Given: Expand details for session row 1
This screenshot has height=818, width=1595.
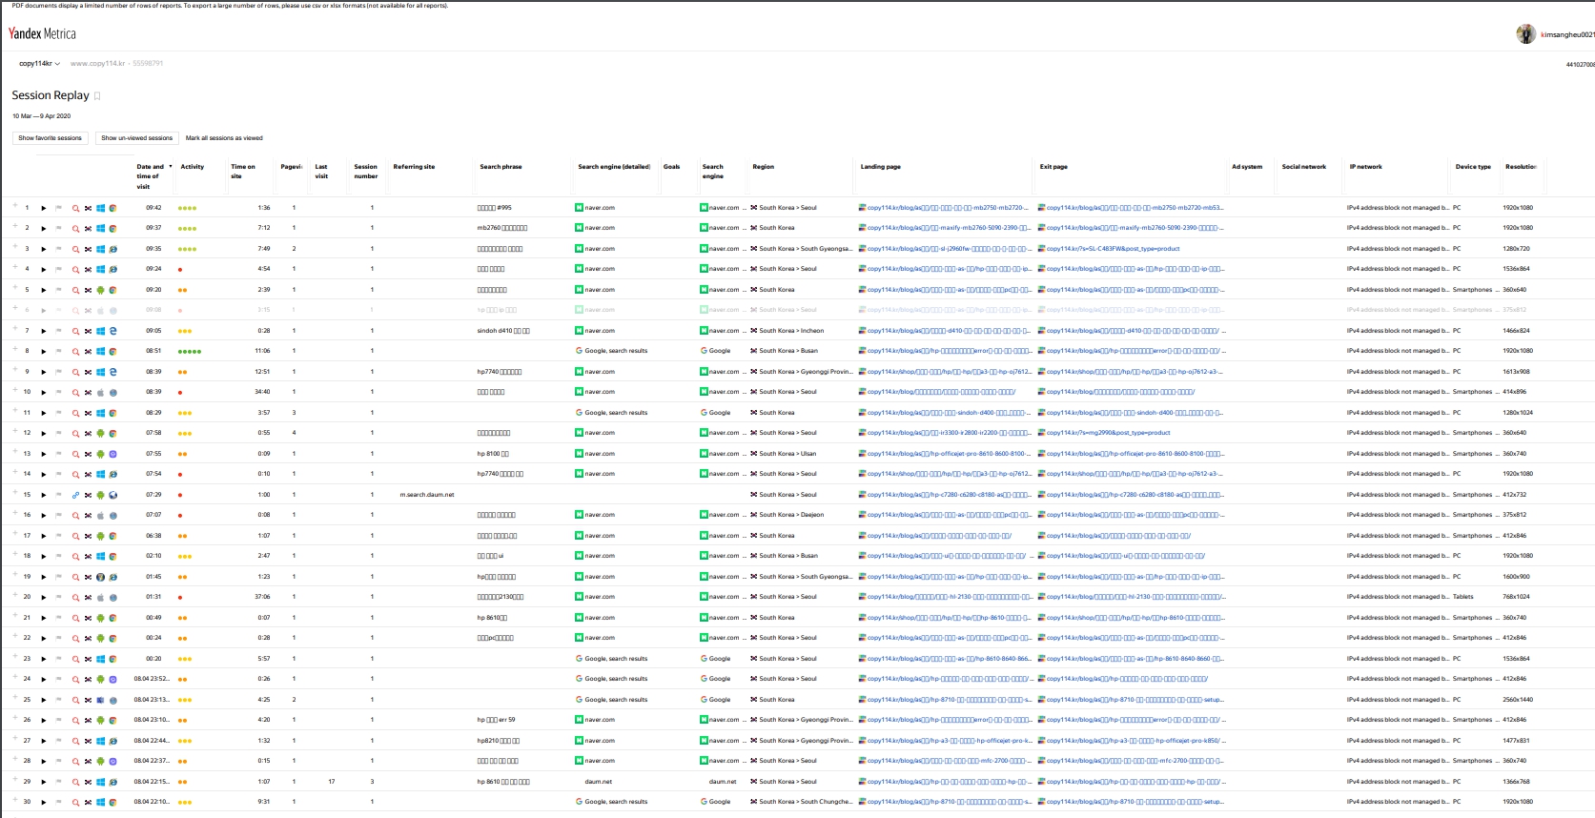Looking at the screenshot, I should point(15,207).
